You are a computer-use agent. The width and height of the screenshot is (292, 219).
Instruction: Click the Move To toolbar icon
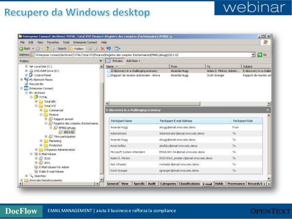click(x=90, y=48)
